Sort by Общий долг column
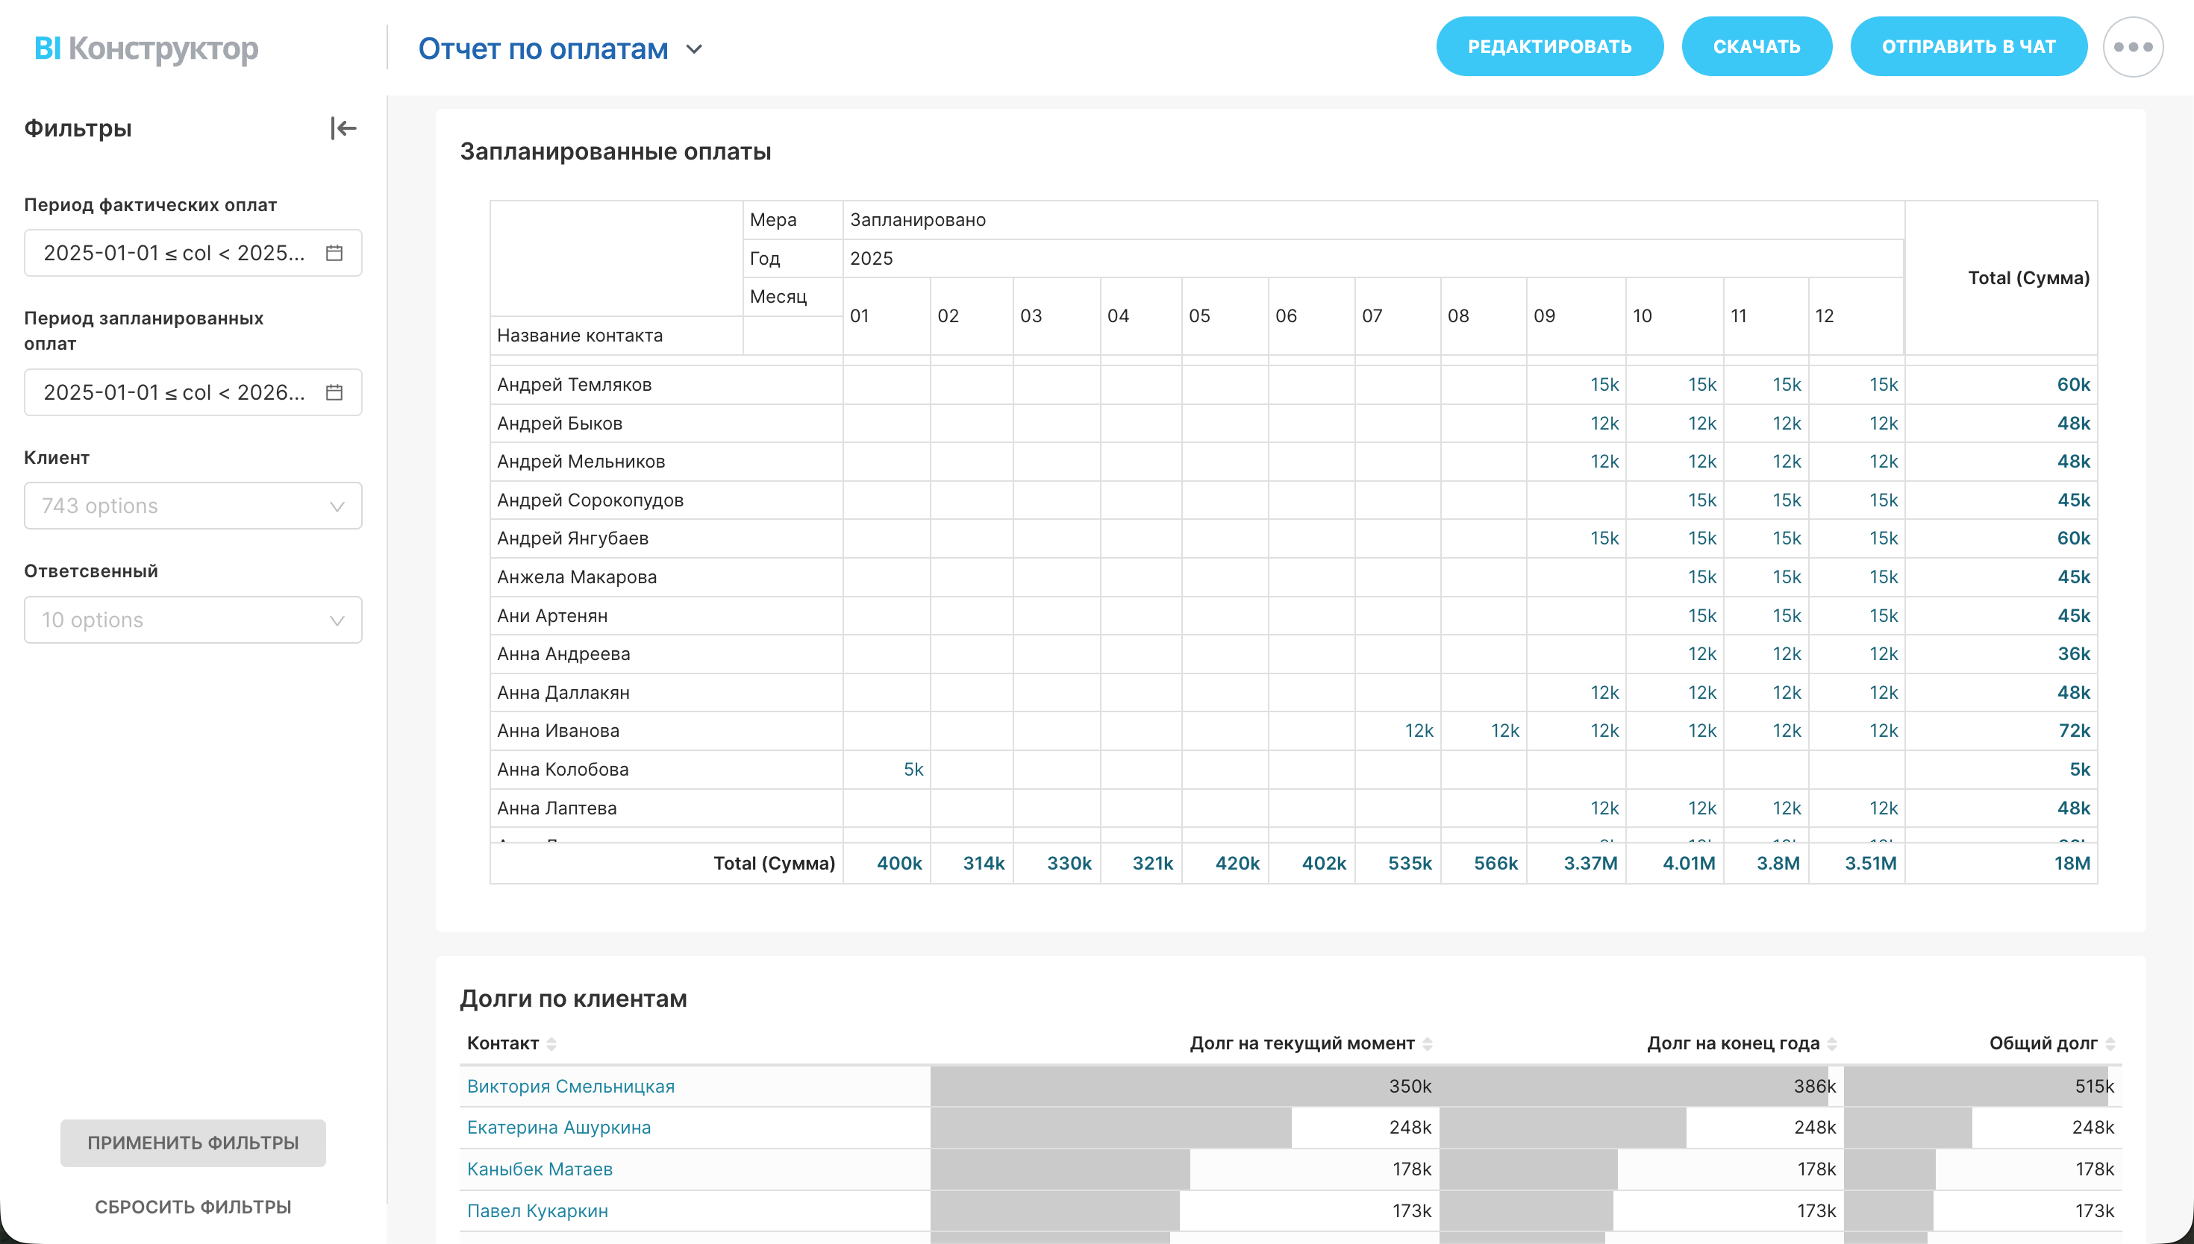Screen dimensions: 2194x1244 pyautogui.click(x=2110, y=1043)
